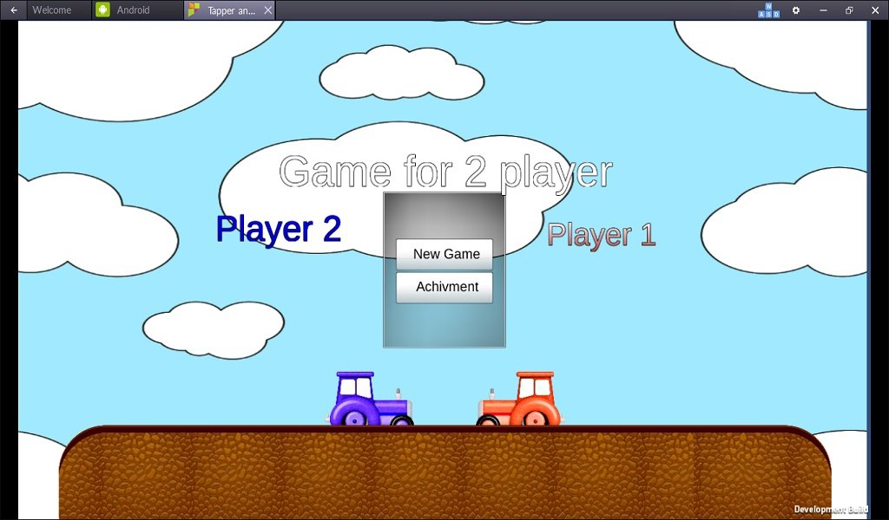This screenshot has height=520, width=889.
Task: Click the back arrow navigation icon
Action: [x=13, y=10]
